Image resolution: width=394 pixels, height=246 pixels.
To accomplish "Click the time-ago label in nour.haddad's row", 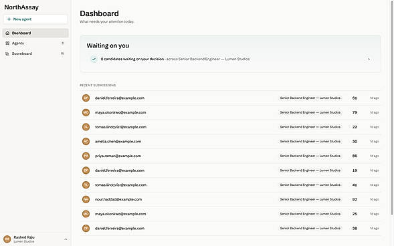I will tap(374, 200).
